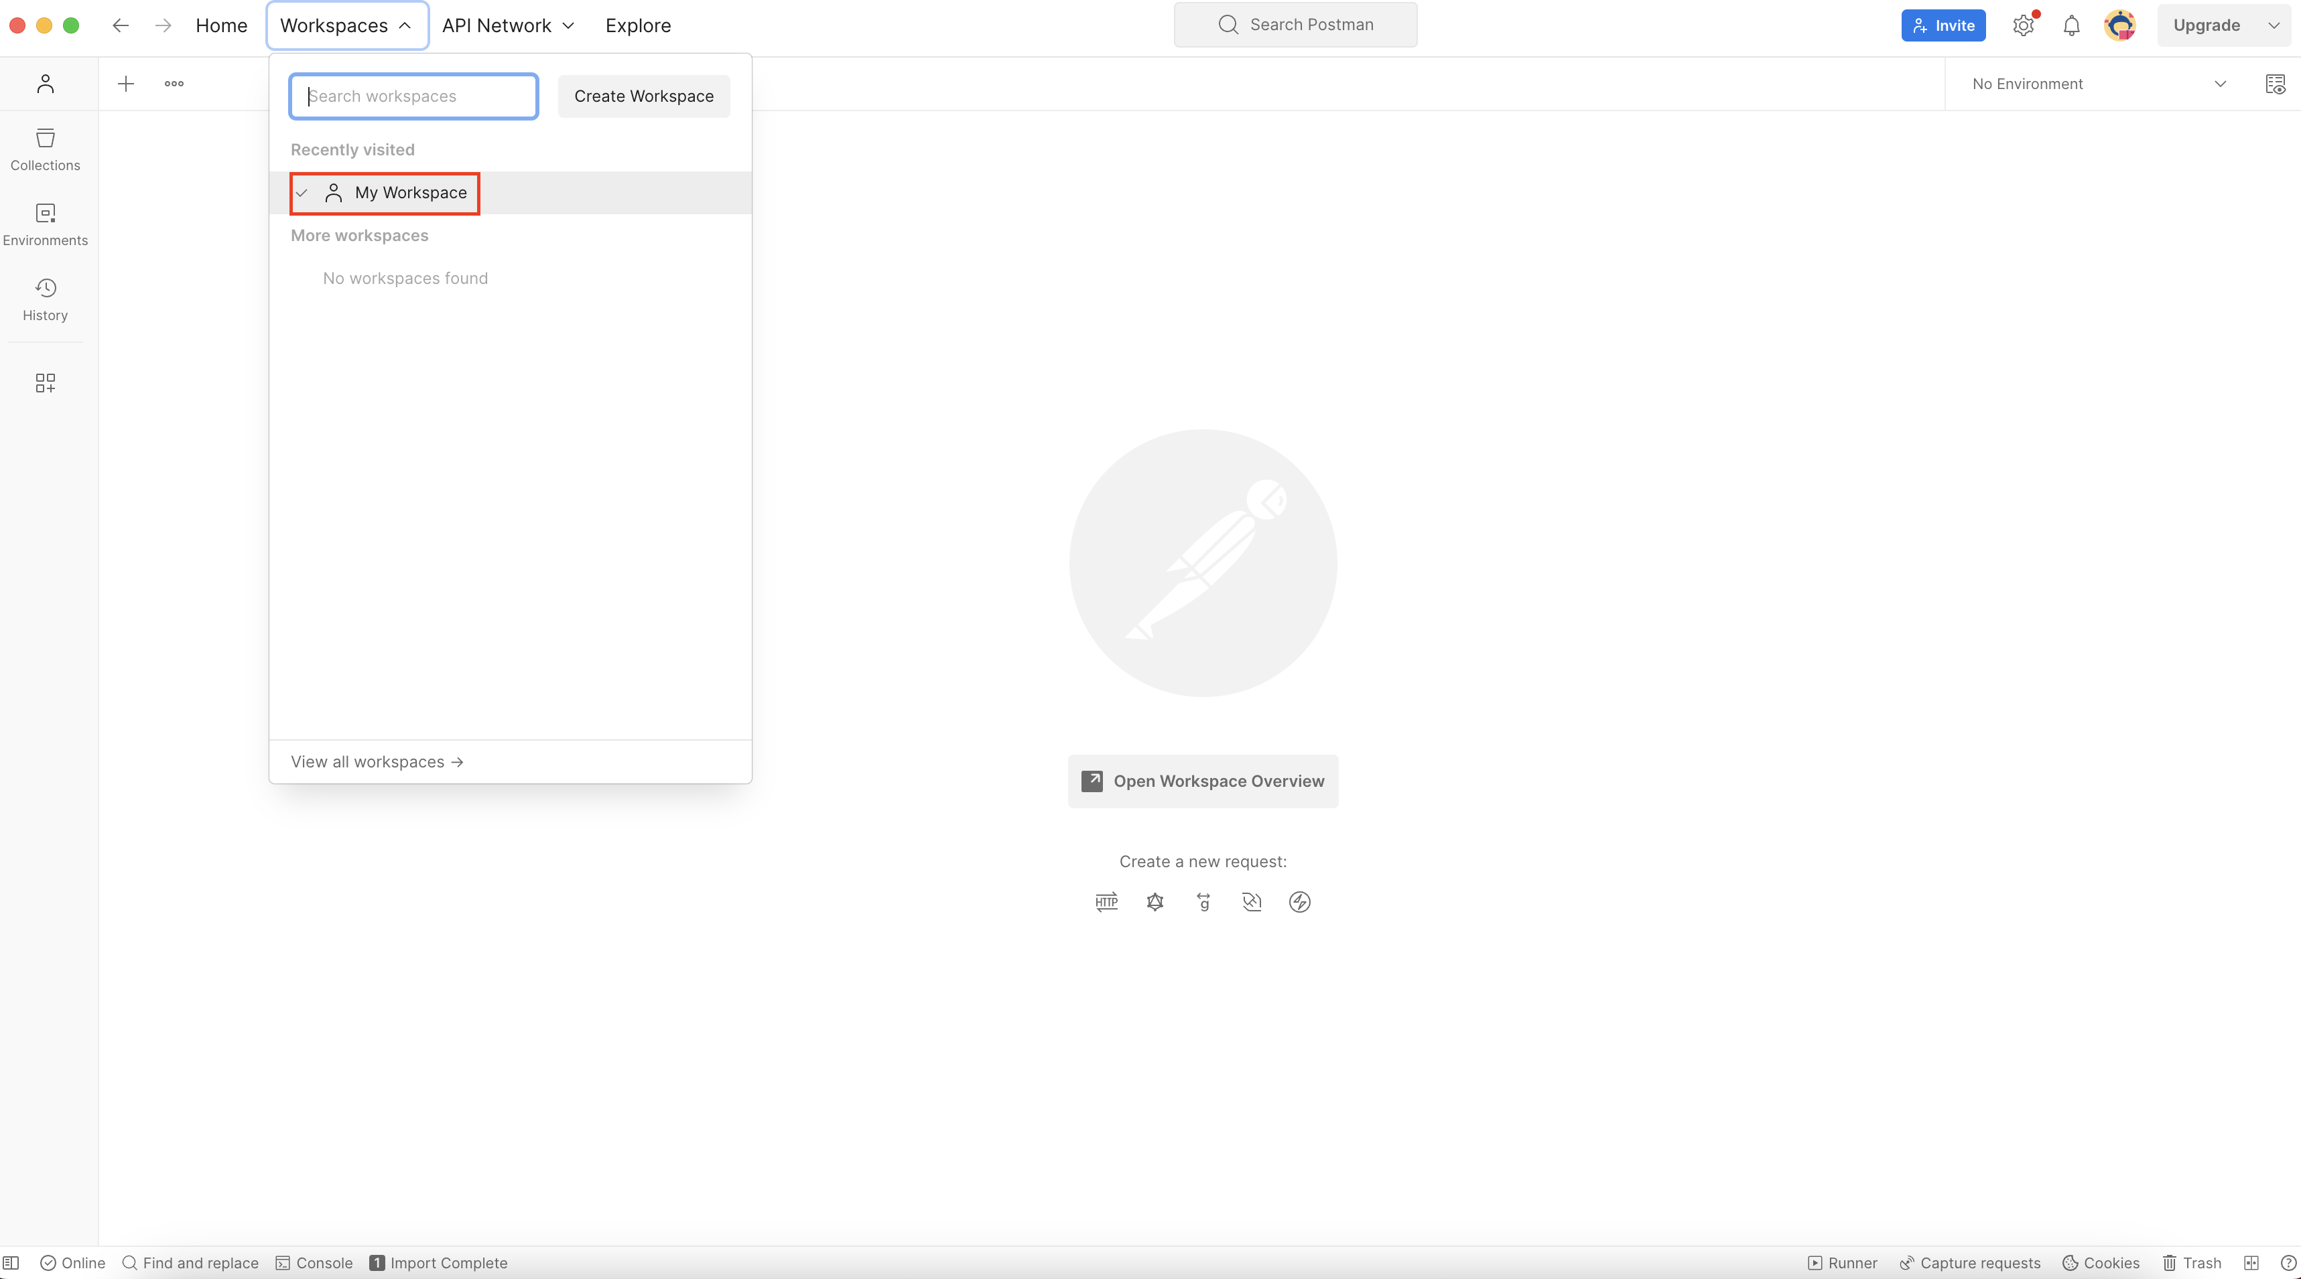Toggle the sidebar from status bar
2301x1279 pixels.
click(x=11, y=1262)
